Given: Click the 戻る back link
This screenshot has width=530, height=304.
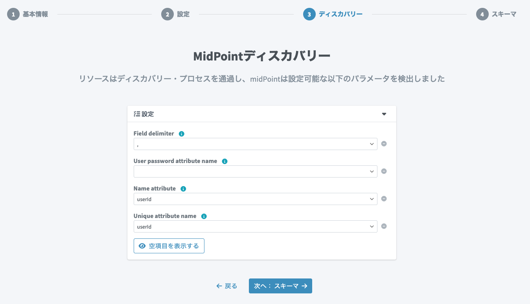Looking at the screenshot, I should [x=227, y=286].
